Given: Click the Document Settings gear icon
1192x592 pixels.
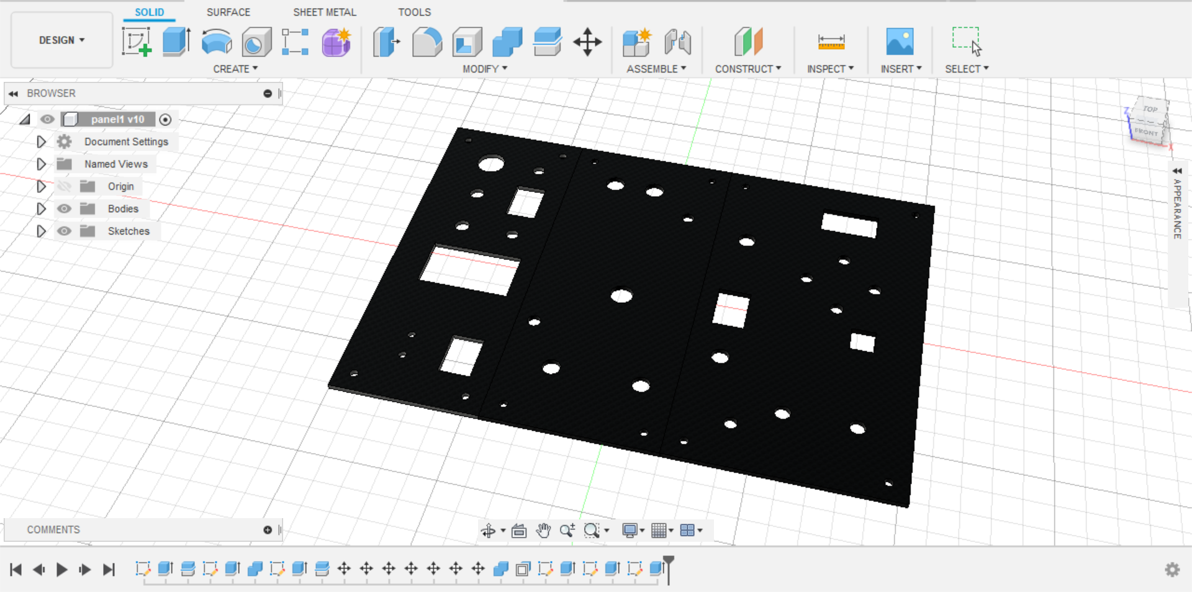Looking at the screenshot, I should click(64, 141).
